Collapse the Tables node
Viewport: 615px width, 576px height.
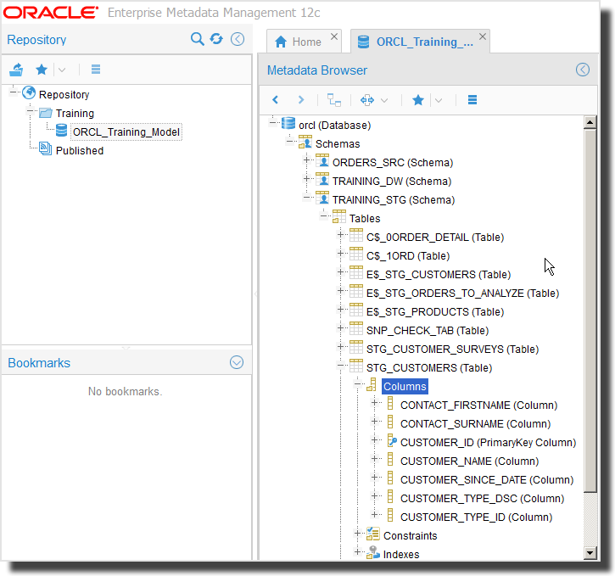(x=323, y=216)
